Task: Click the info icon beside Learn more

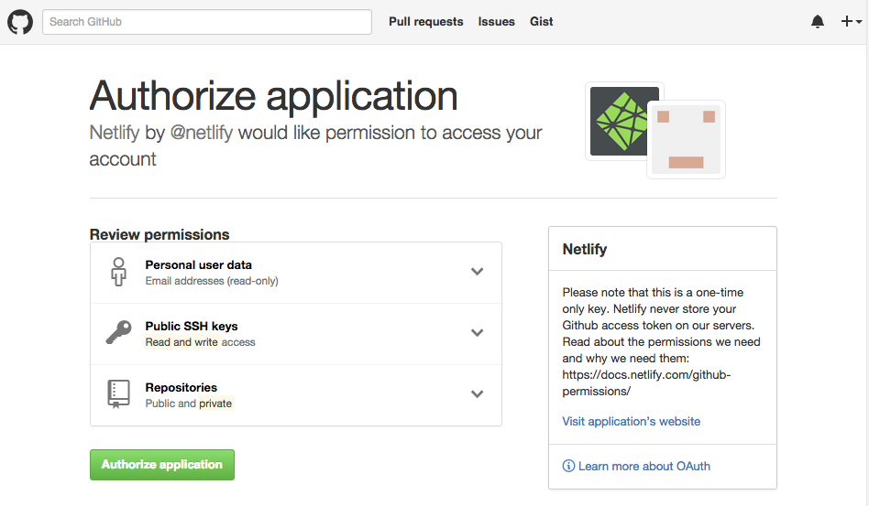Action: (568, 467)
